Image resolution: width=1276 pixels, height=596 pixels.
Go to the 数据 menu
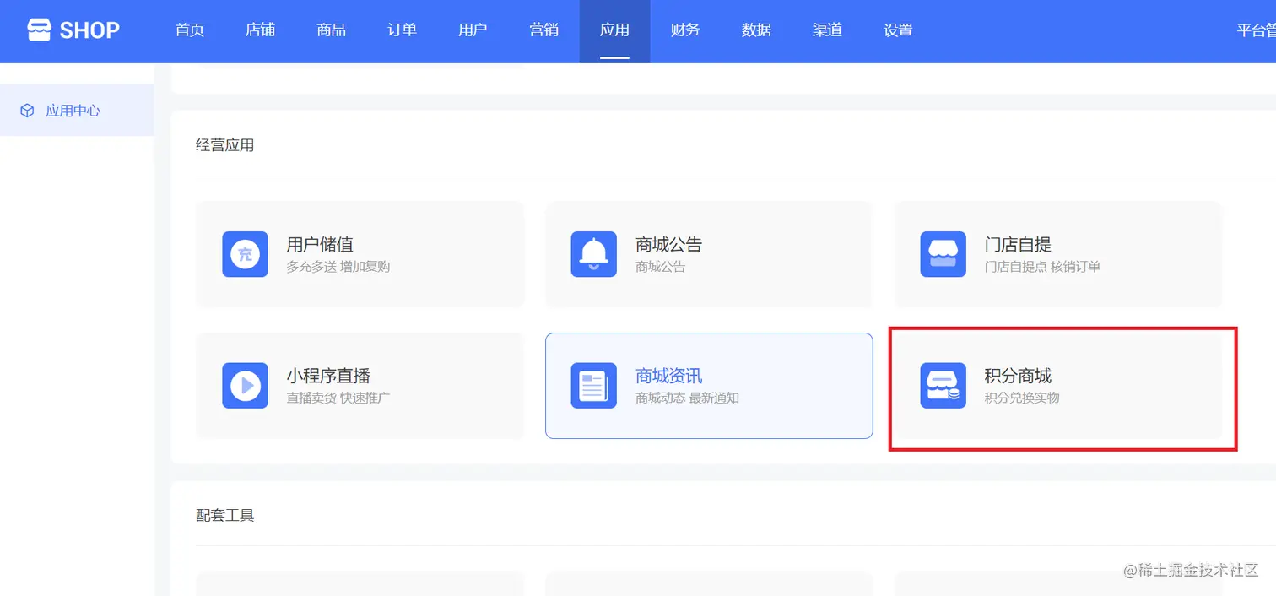[756, 30]
